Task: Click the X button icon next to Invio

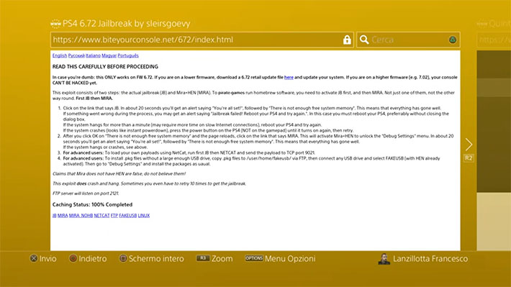Action: (x=34, y=259)
